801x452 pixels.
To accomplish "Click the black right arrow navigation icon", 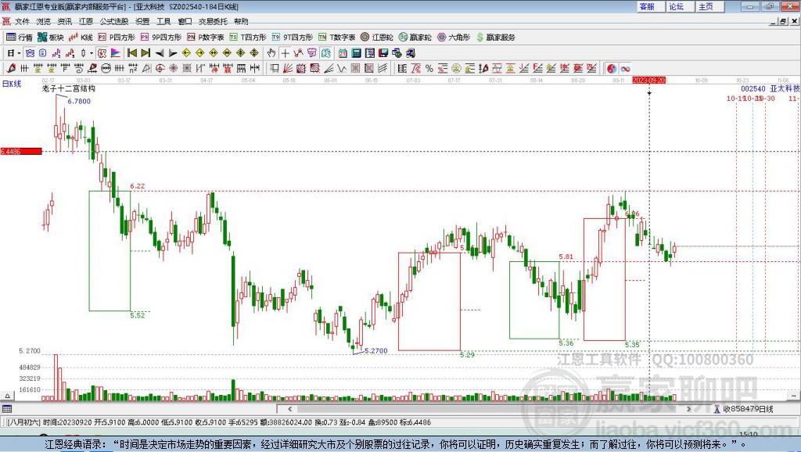I will coord(173,53).
